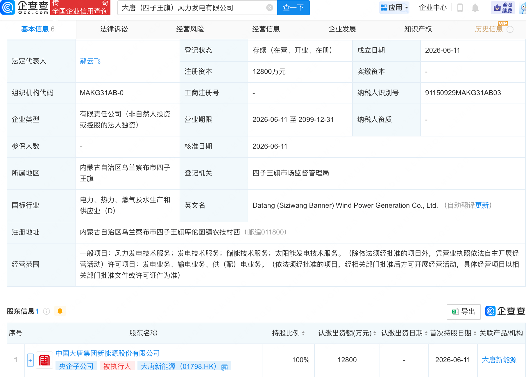Select organization code MAKG31AB-0

pos(102,93)
